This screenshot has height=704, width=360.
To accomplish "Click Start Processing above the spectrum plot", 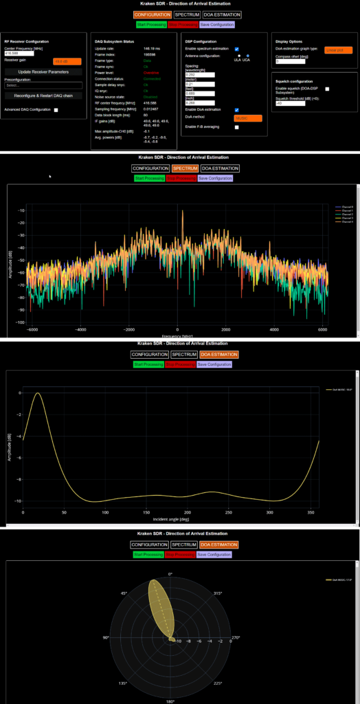I will point(150,178).
